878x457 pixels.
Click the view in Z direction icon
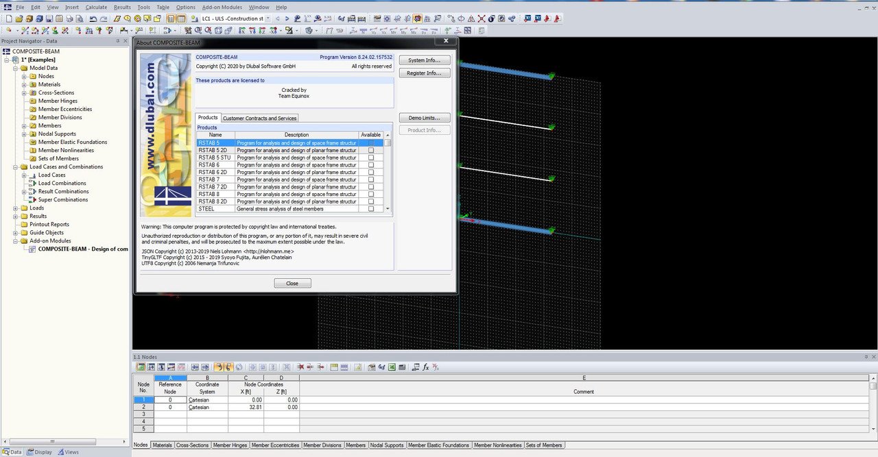262,30
